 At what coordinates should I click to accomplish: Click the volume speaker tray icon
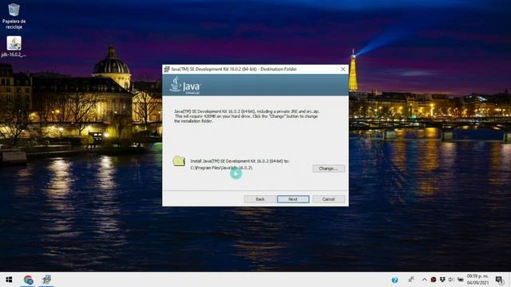tap(451, 280)
